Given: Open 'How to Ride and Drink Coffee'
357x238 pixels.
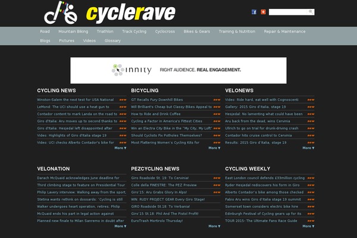Looking at the screenshot, I should point(156,114).
